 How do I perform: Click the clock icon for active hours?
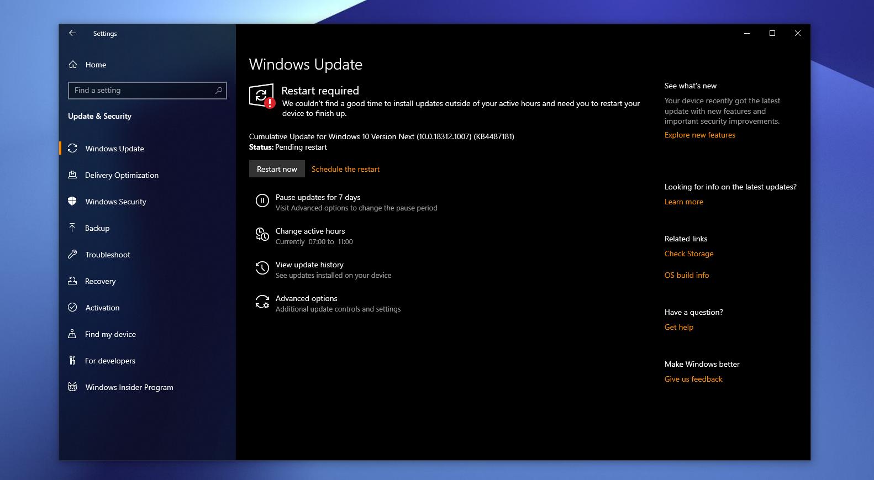click(x=262, y=235)
